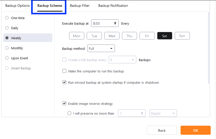Uncheck Run missed backup at system startup
This screenshot has height=139, width=216.
click(64, 82)
